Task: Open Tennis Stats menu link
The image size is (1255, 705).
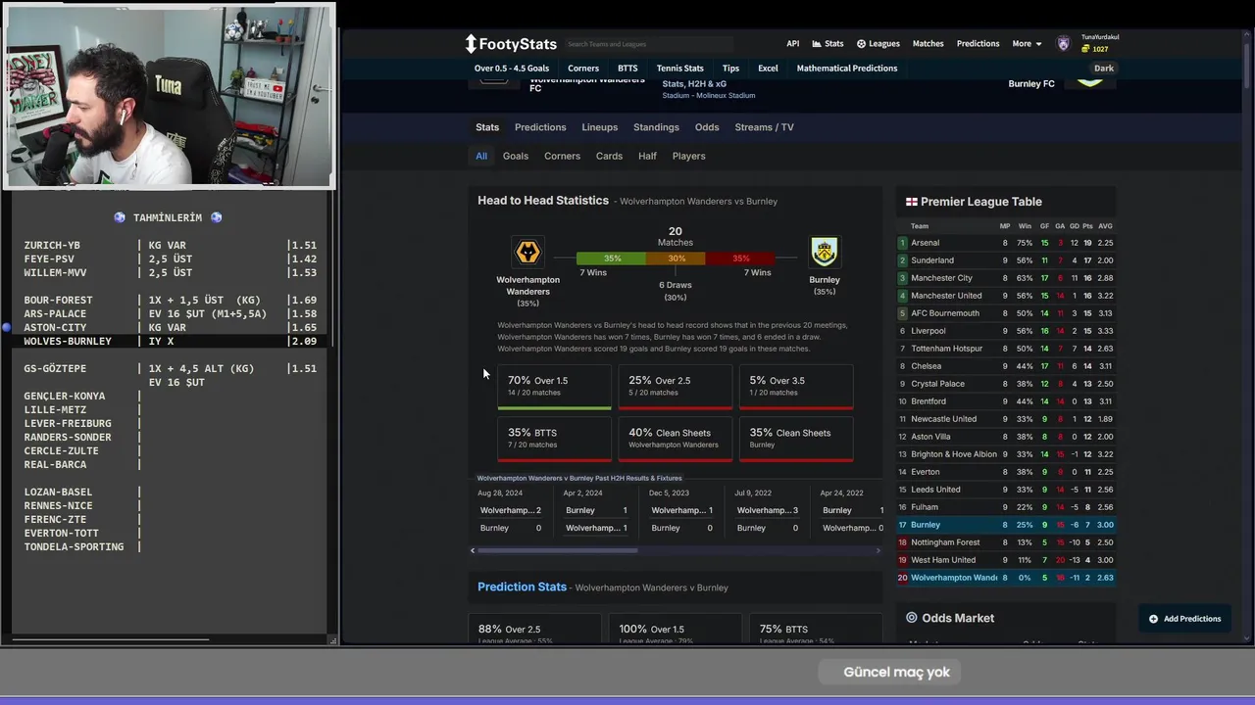Action: pyautogui.click(x=679, y=69)
